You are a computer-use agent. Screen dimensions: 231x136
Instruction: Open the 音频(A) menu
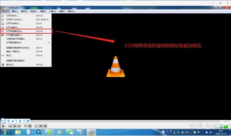(24, 11)
